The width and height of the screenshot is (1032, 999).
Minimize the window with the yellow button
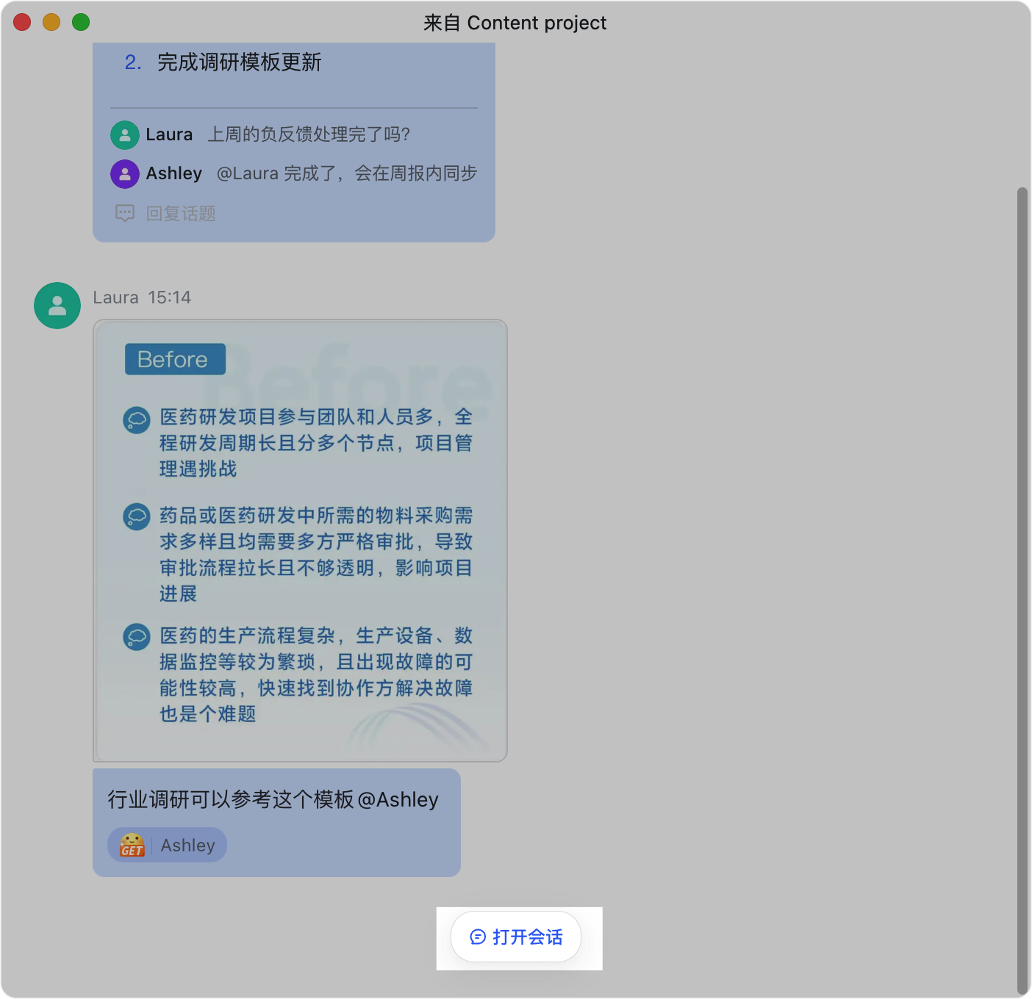coord(51,23)
